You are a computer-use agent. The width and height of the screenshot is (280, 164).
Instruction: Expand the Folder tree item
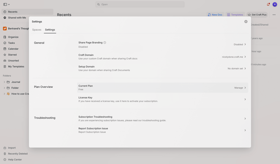[x=4, y=88]
